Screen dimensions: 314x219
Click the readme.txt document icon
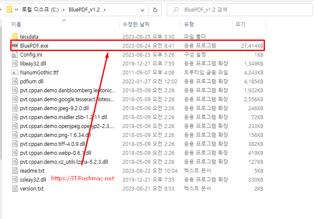pyautogui.click(x=15, y=171)
